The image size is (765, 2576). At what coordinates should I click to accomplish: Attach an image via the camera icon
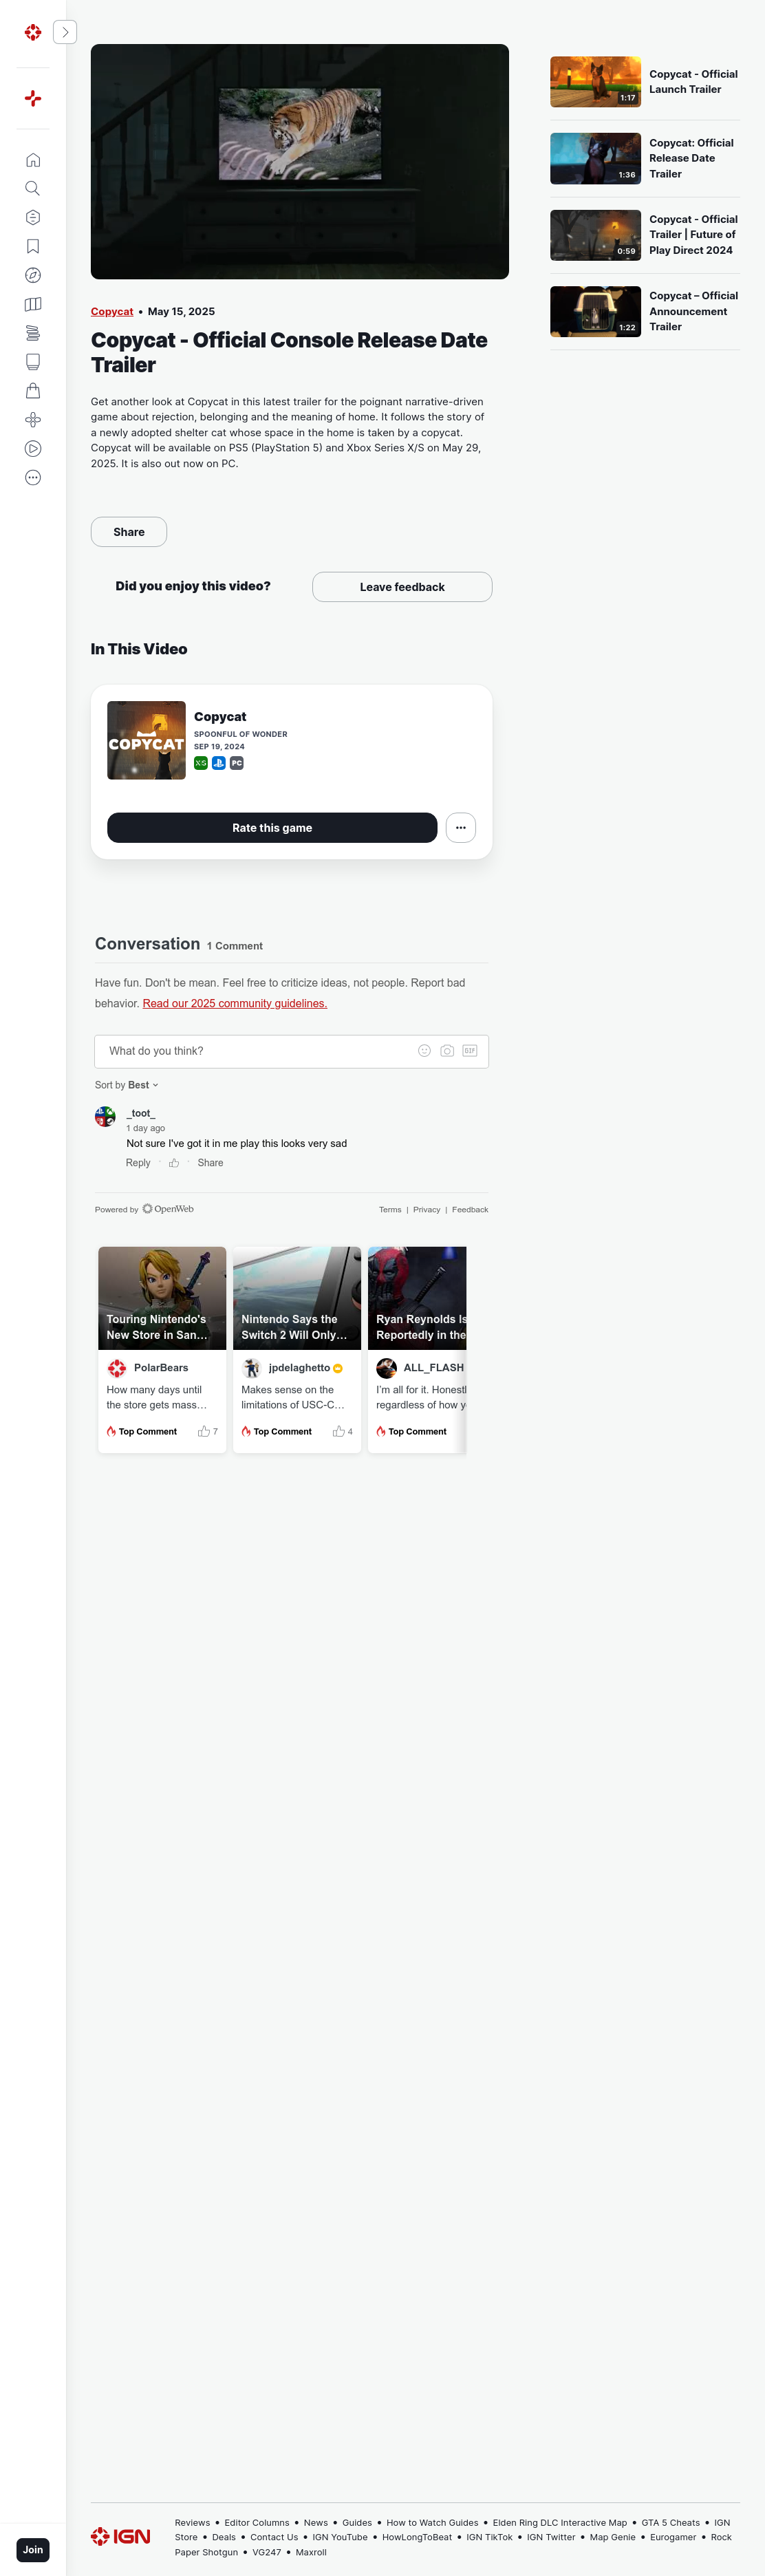[x=447, y=1051]
